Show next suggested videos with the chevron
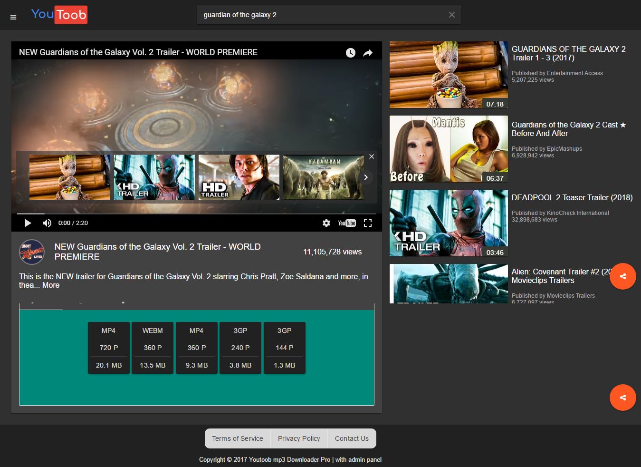The height and width of the screenshot is (467, 641). pyautogui.click(x=366, y=177)
